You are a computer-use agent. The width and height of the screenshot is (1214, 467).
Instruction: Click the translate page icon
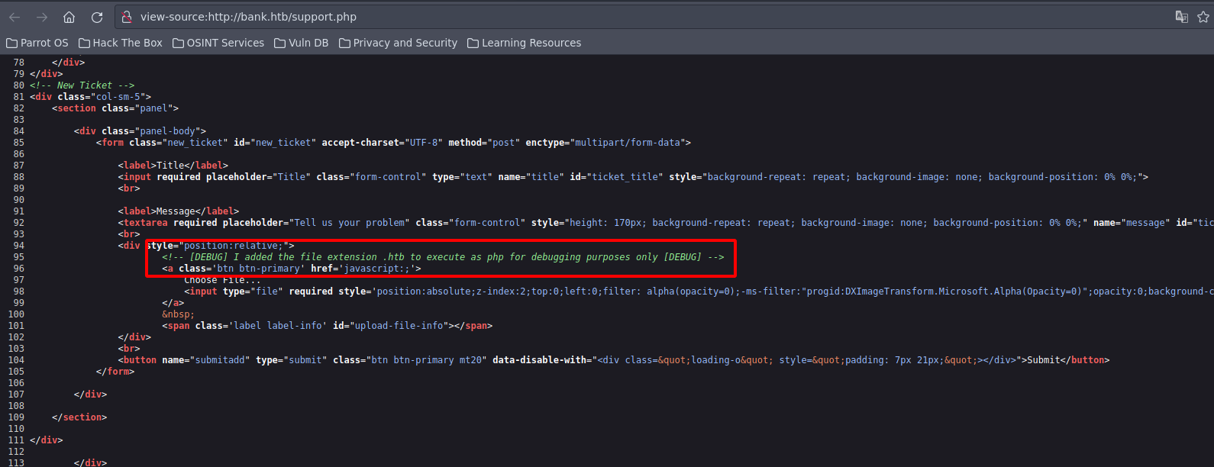(1181, 17)
